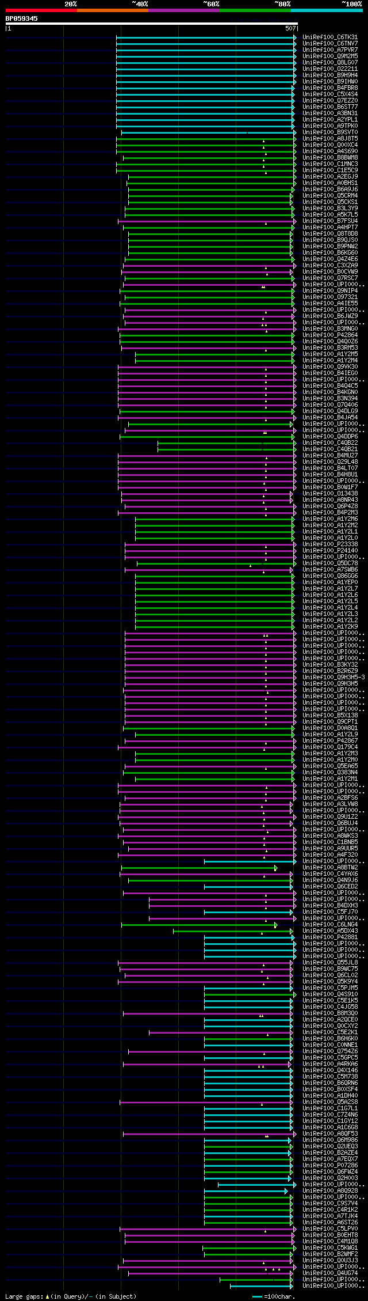Select UniRef100_Q754Z6 label
Screen dimensions: 368x1301
[x=330, y=1051]
